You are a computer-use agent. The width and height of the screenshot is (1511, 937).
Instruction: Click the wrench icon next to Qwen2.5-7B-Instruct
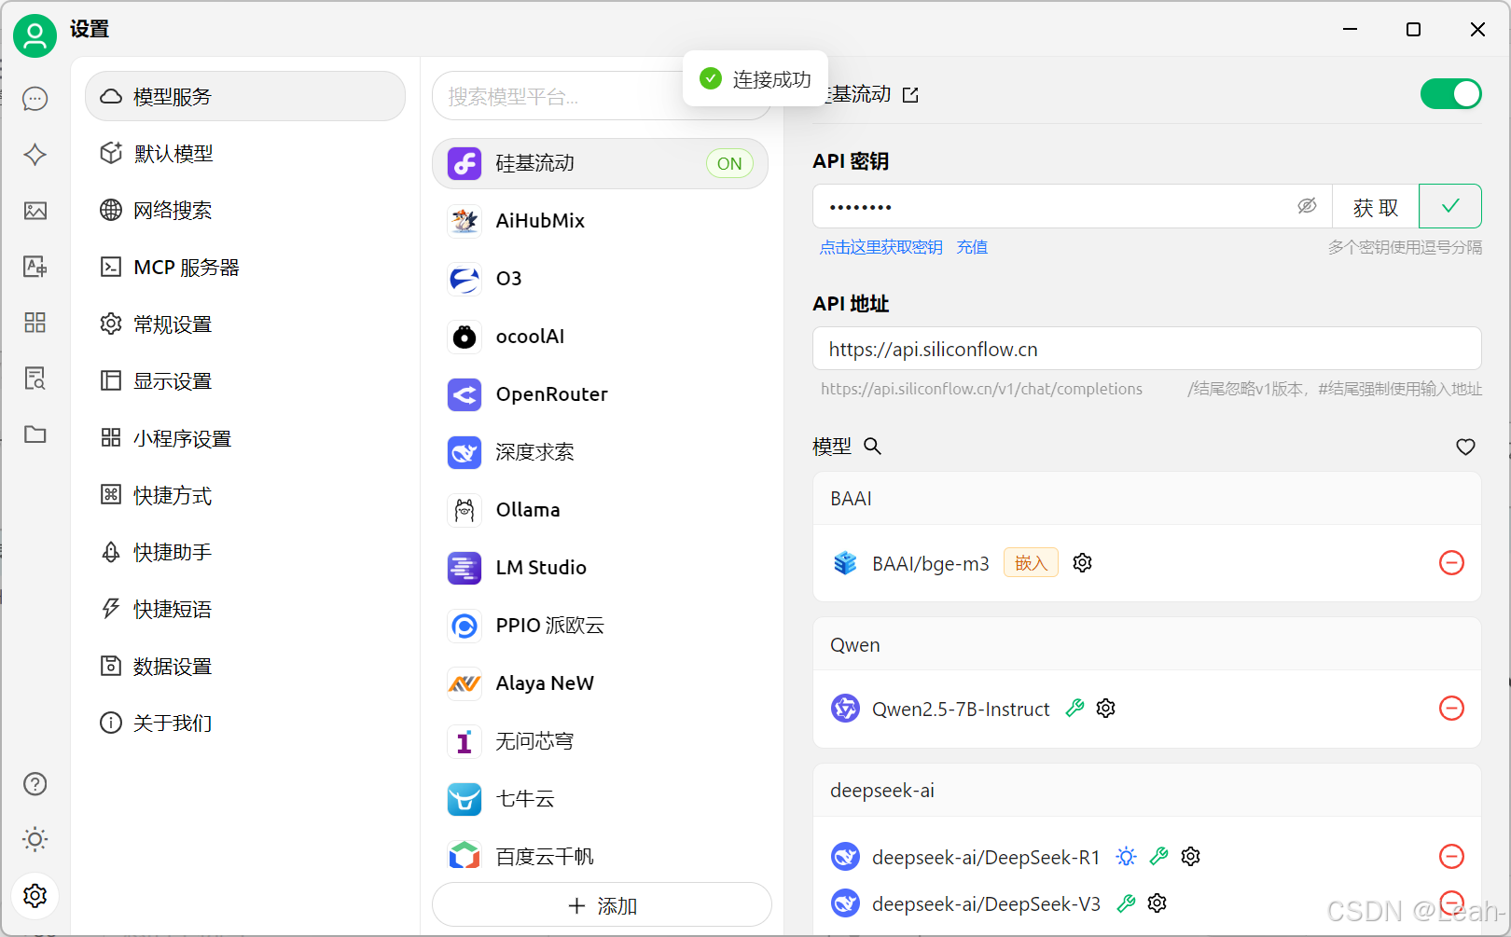coord(1074,708)
